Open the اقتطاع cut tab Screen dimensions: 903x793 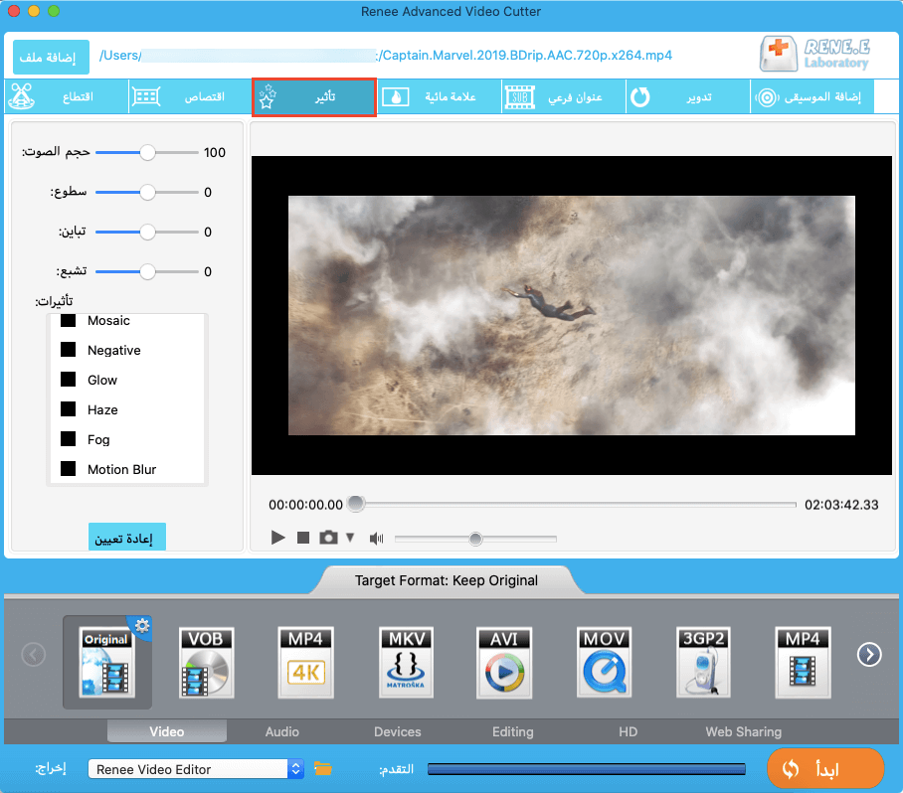[67, 96]
